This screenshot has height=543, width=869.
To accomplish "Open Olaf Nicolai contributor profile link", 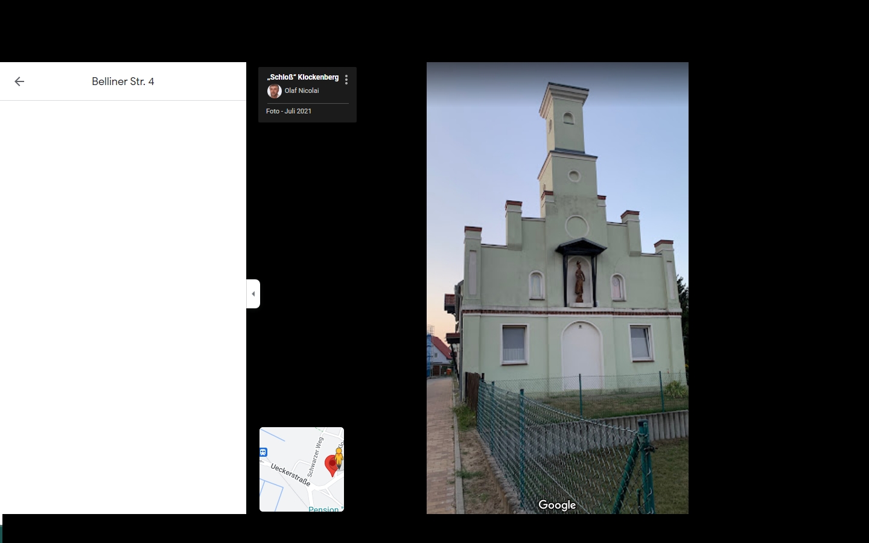I will tap(302, 91).
